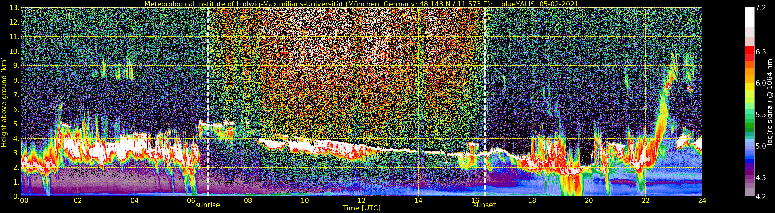Click the height axis tick label 1
Screen dimensions: 775x213
[17, 182]
